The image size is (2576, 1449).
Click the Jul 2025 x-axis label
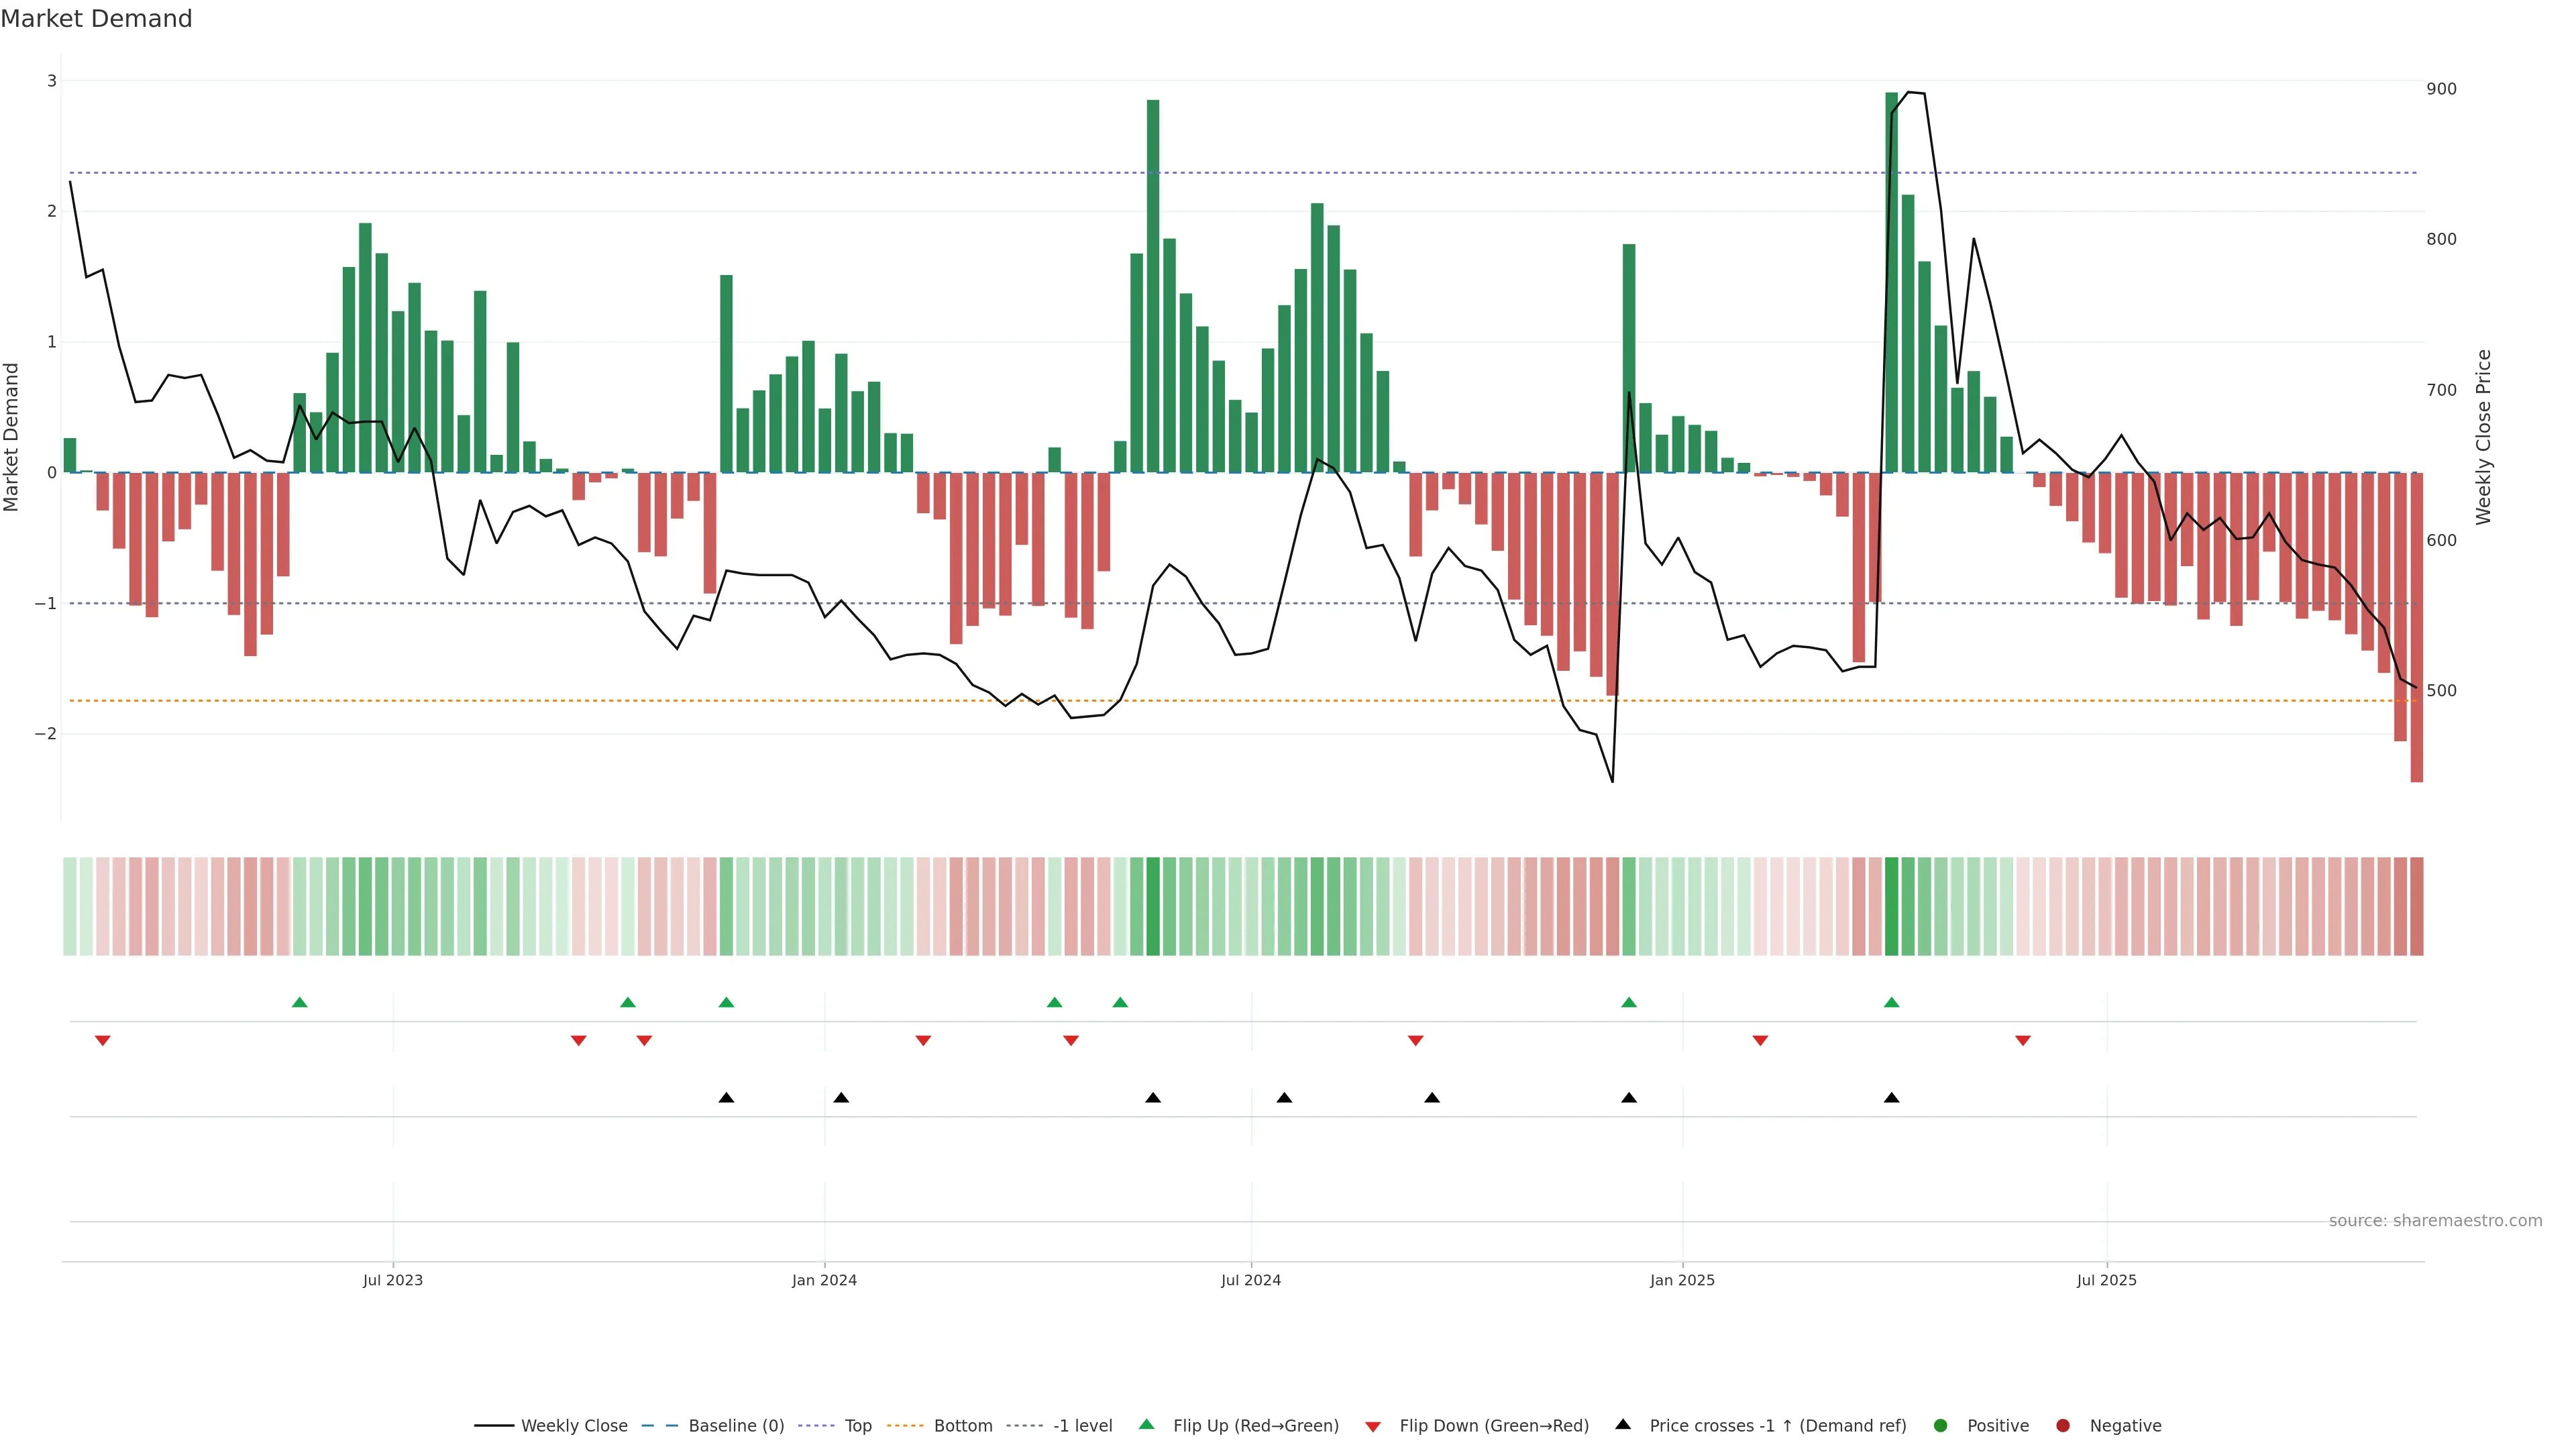2106,1280
